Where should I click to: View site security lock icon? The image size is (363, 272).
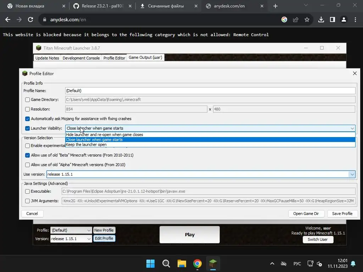[x=45, y=20]
